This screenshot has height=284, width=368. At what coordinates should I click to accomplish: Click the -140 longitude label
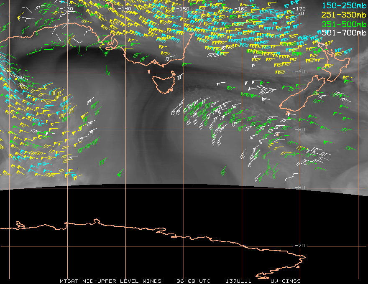[x=124, y=9]
